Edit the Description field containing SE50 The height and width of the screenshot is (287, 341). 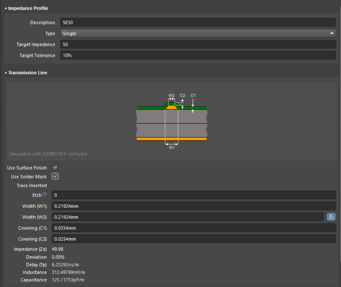[x=198, y=22]
